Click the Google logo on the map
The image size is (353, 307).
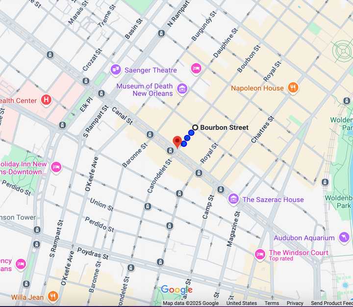pos(176,290)
